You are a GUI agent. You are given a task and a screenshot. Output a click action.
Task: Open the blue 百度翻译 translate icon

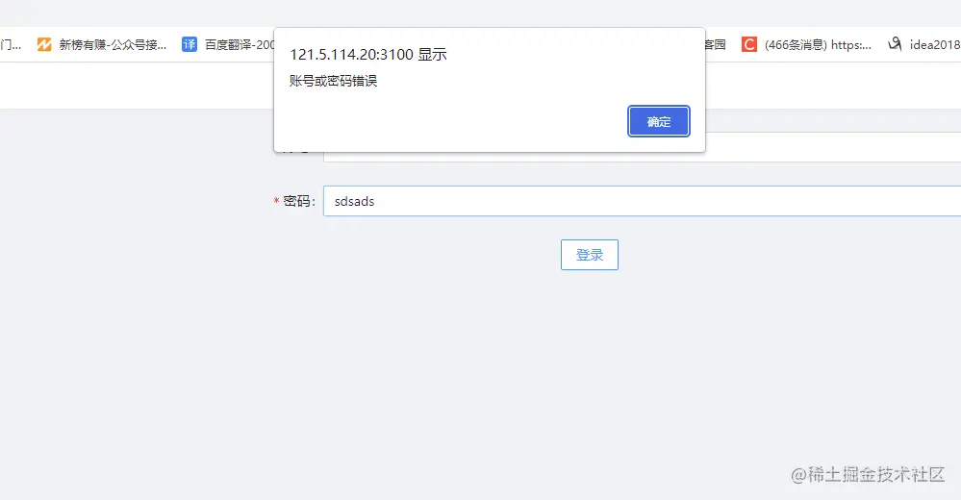pos(190,44)
